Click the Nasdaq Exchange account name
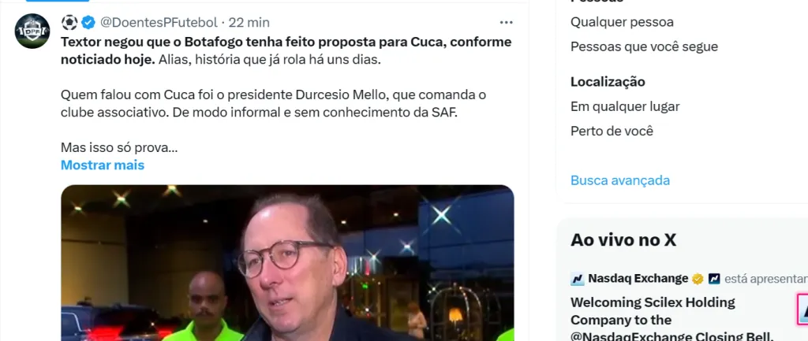808x341 pixels. click(638, 279)
